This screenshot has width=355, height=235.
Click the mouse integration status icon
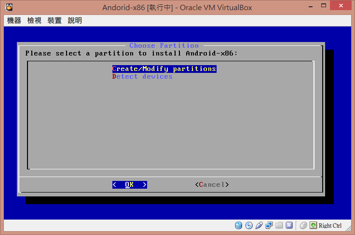click(303, 225)
